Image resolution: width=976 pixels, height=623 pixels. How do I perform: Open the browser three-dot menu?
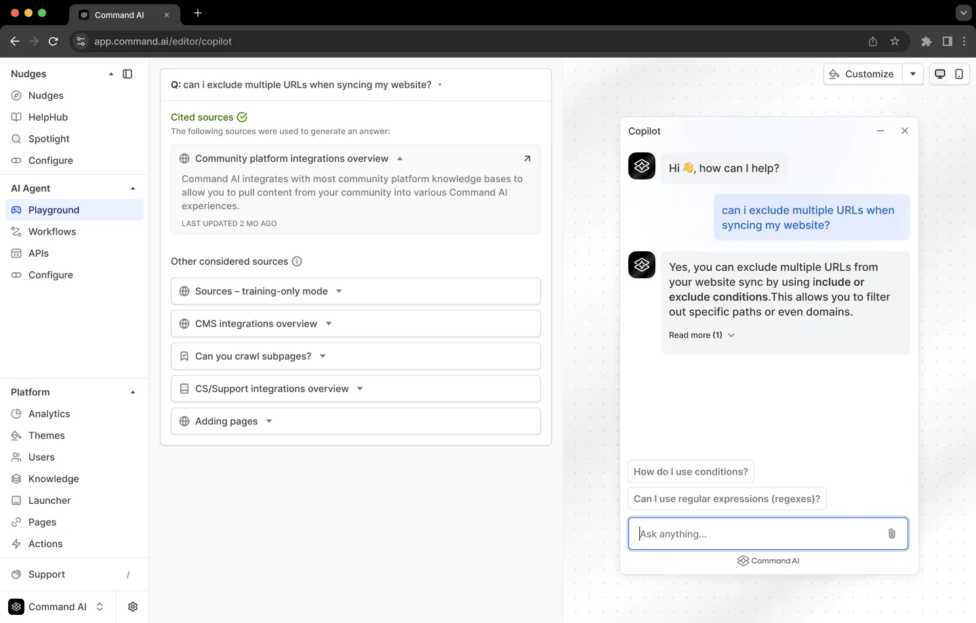click(x=964, y=41)
